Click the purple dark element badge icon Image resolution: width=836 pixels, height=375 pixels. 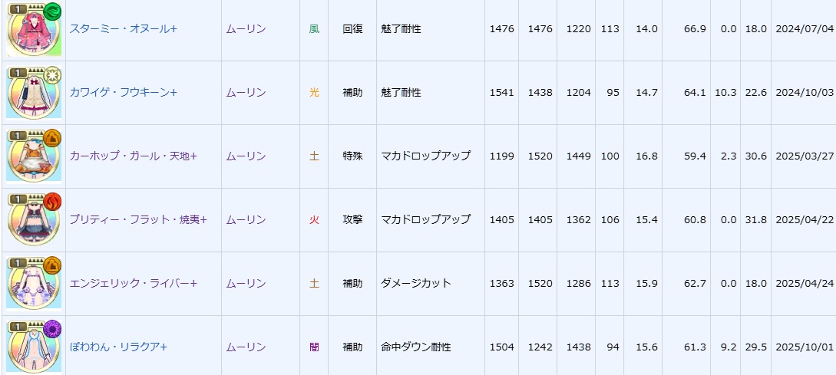51,330
